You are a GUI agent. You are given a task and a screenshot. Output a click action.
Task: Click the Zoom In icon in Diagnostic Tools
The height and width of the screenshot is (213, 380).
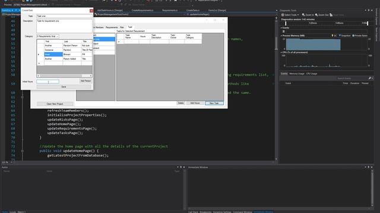coord(308,15)
